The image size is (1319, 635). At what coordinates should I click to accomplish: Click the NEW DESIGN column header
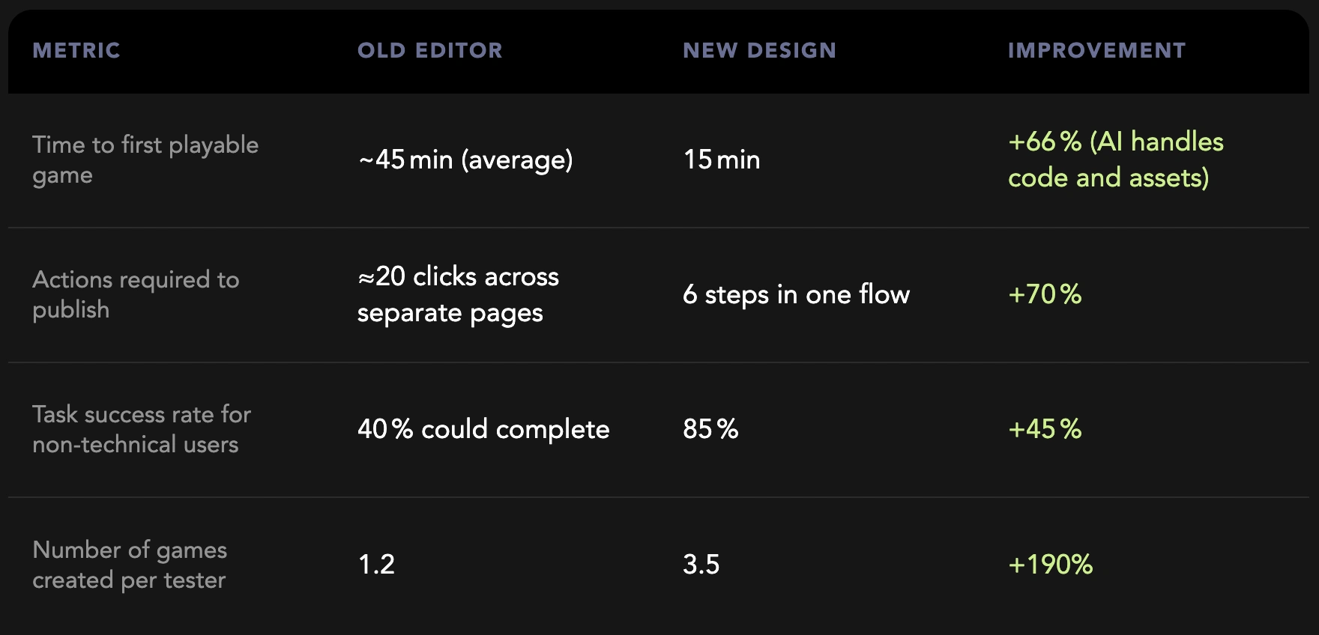(759, 50)
